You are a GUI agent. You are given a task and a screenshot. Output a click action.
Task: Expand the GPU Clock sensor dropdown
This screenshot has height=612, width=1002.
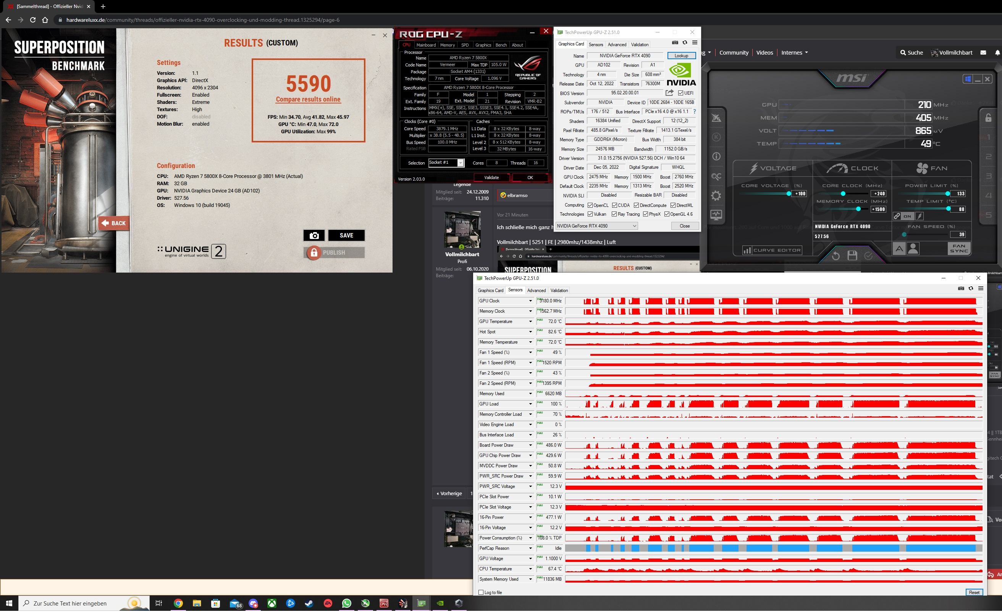pyautogui.click(x=530, y=301)
